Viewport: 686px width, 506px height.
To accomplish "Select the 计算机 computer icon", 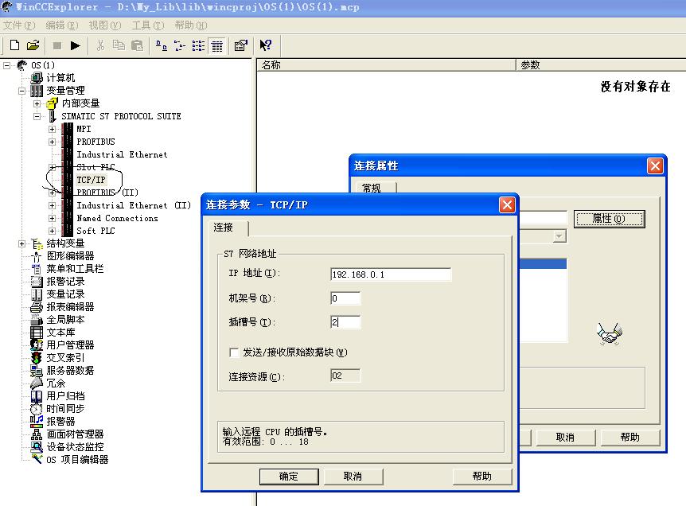I will (x=37, y=78).
